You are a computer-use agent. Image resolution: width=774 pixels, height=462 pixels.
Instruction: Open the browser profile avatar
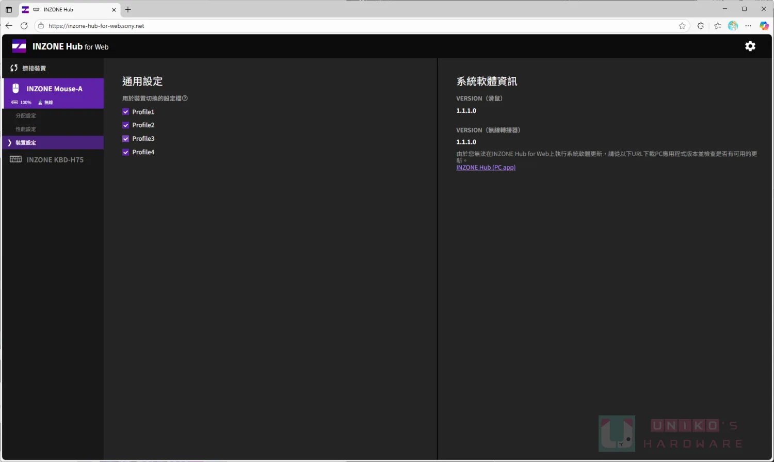coord(733,26)
